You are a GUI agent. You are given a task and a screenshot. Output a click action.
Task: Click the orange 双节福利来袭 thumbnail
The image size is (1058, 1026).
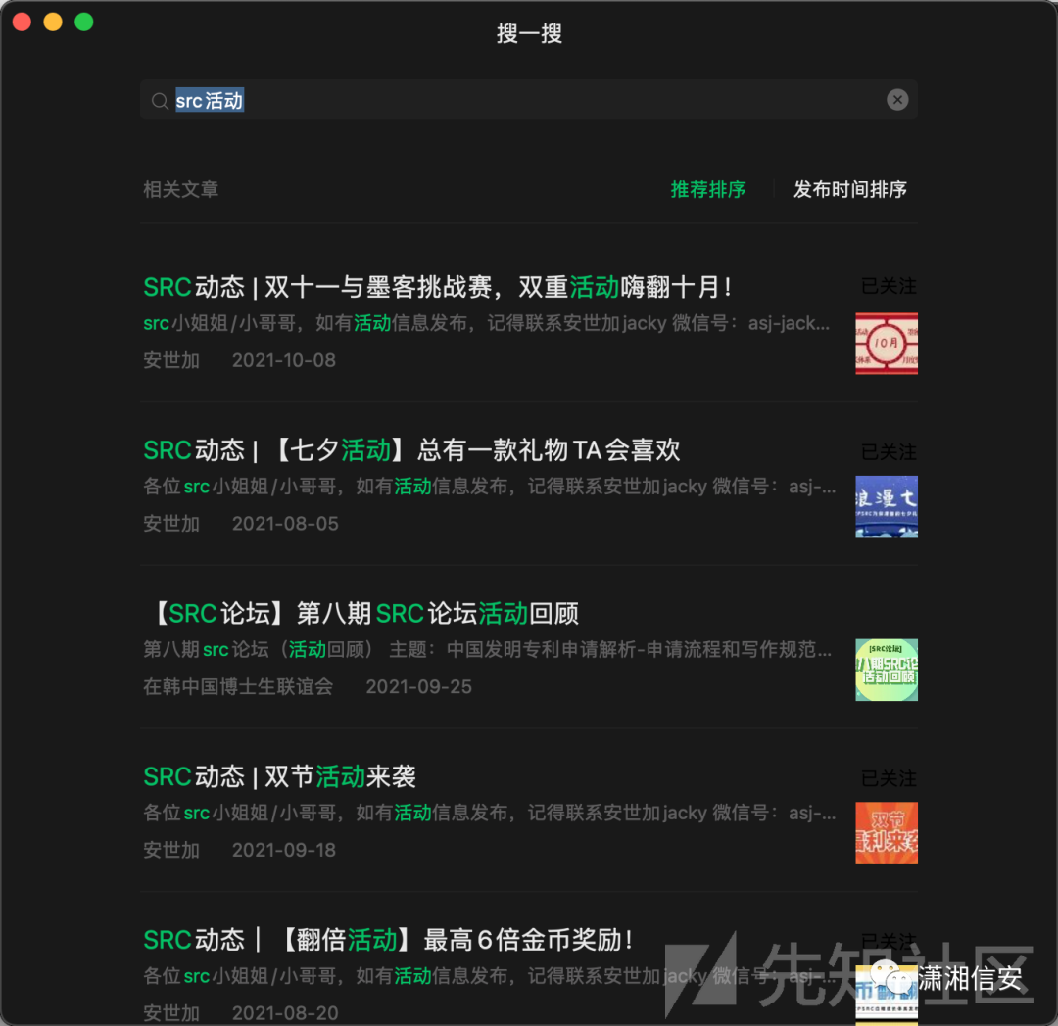coord(886,833)
